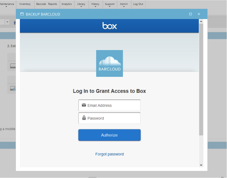This screenshot has height=178, width=227.
Task: Click the 'Log In to Grant Access to Box' heading
Action: [x=109, y=91]
